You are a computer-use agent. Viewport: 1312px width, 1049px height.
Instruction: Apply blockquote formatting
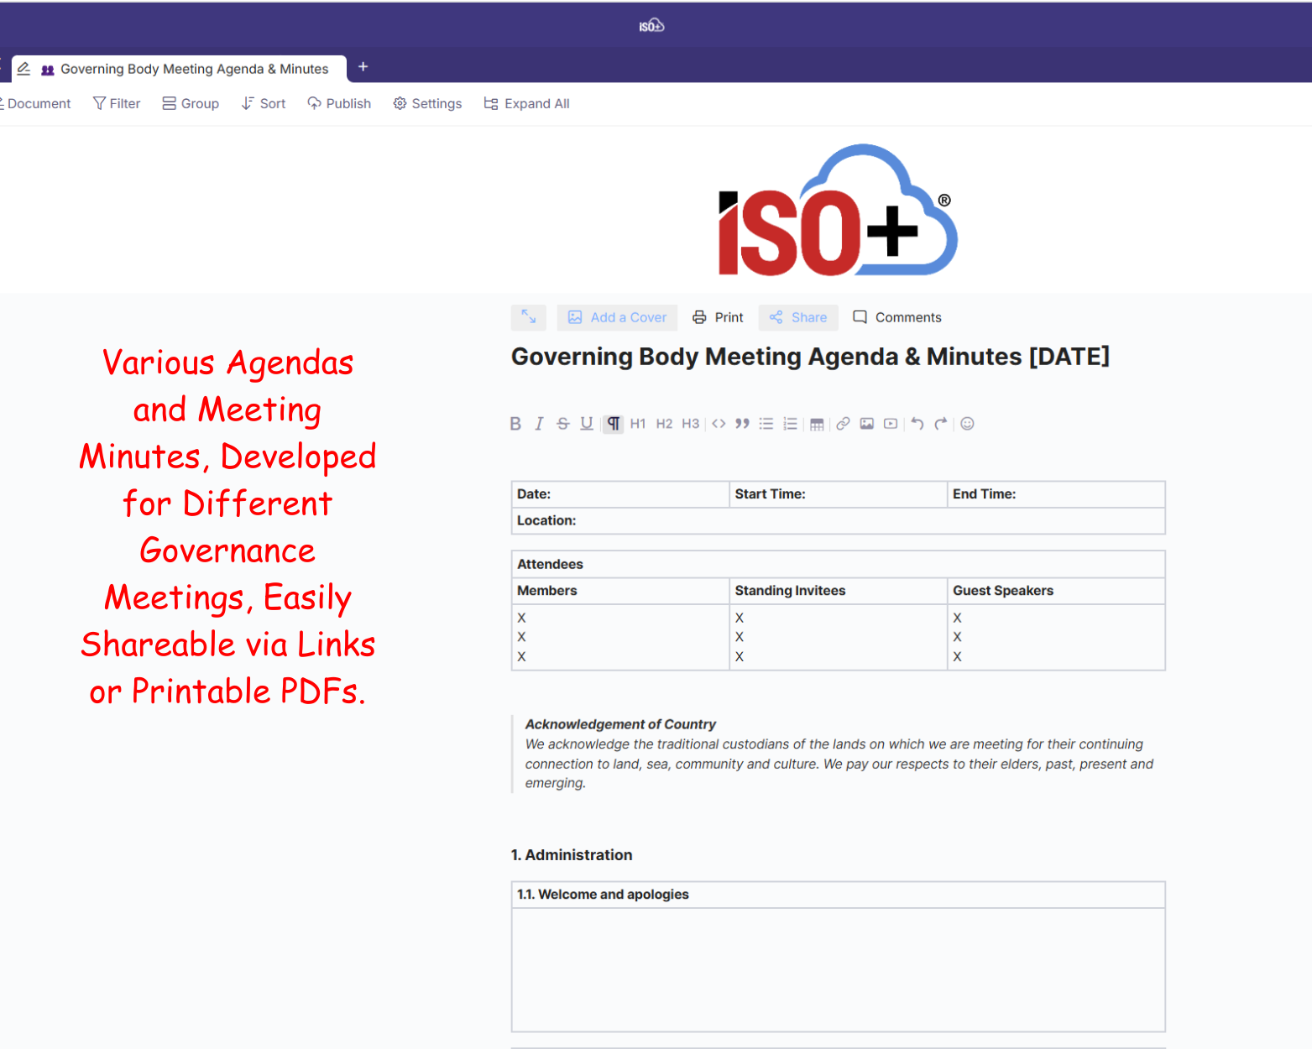[742, 424]
